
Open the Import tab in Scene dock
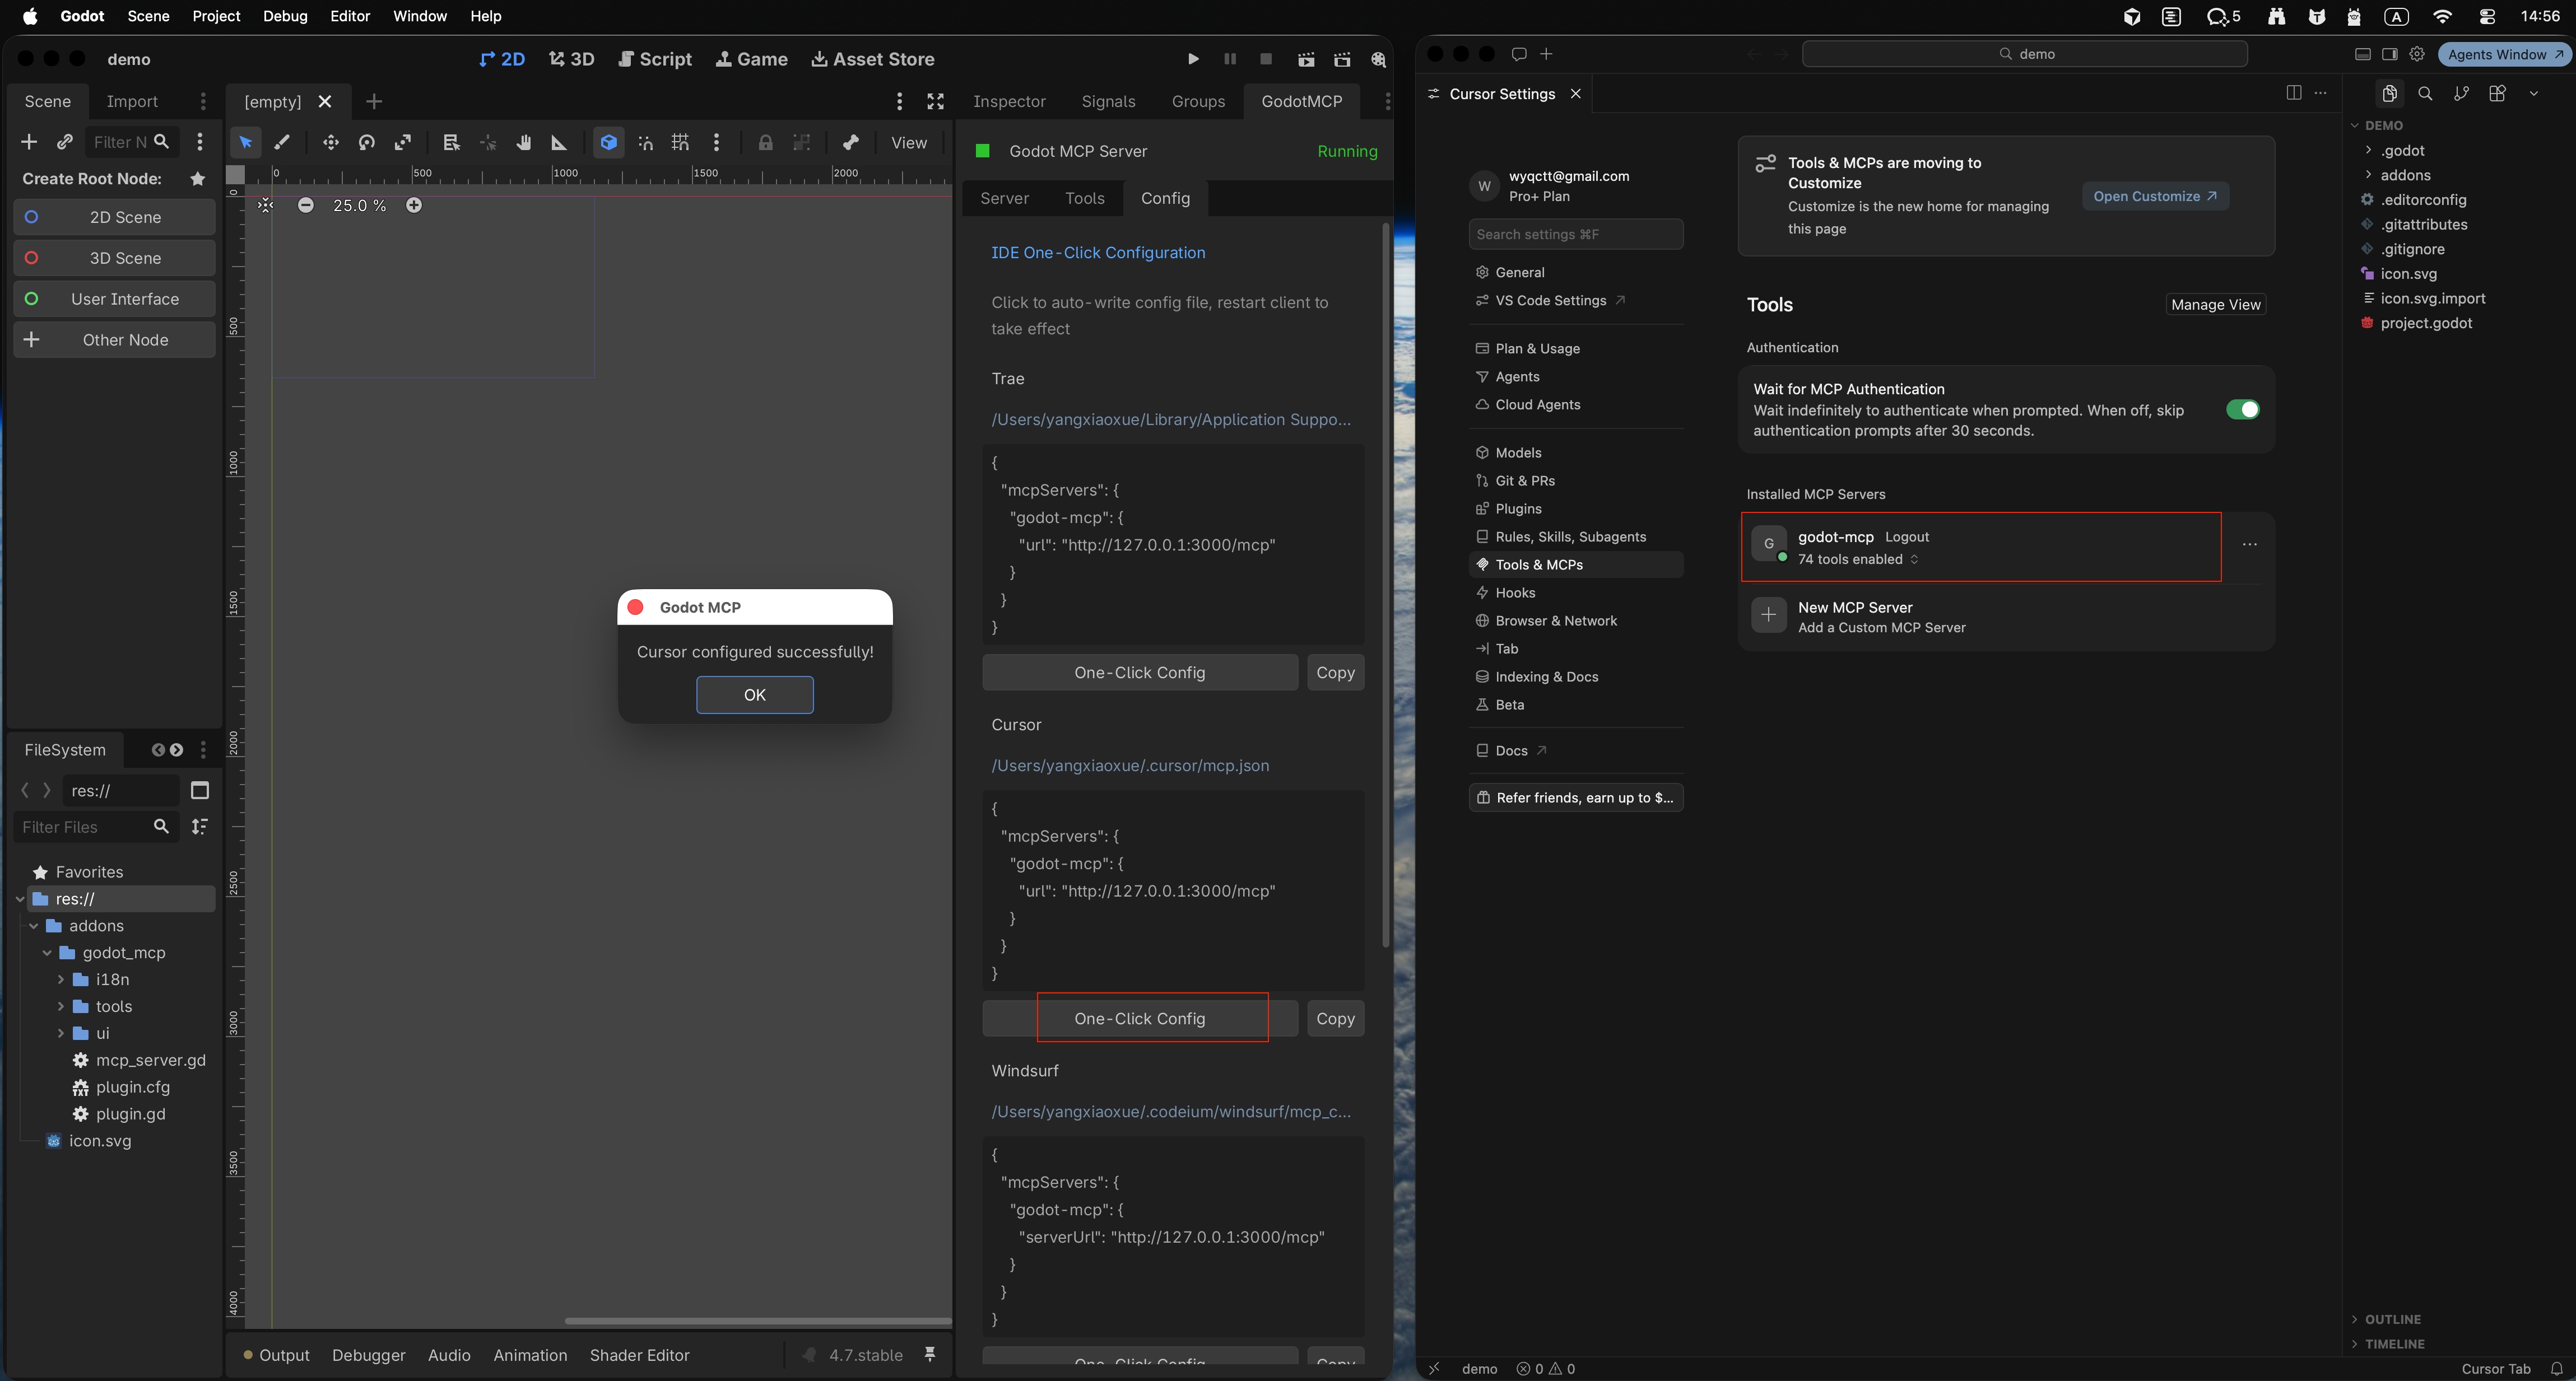pyautogui.click(x=132, y=102)
